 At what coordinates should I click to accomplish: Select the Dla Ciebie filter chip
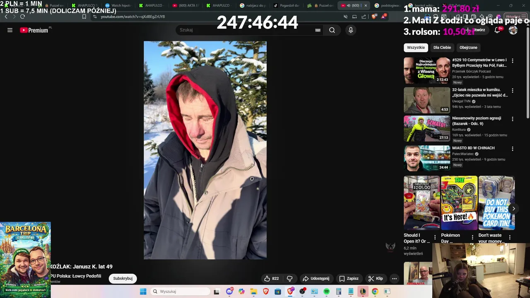click(442, 48)
